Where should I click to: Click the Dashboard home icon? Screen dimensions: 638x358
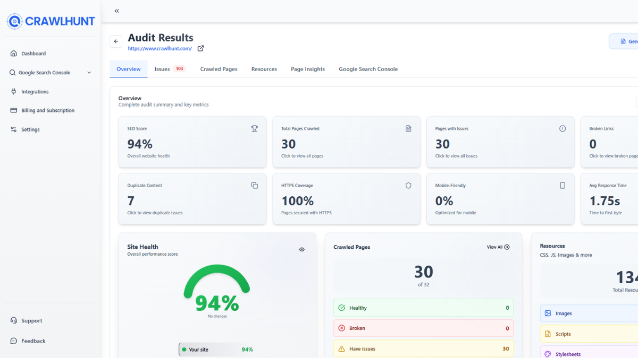pyautogui.click(x=13, y=54)
